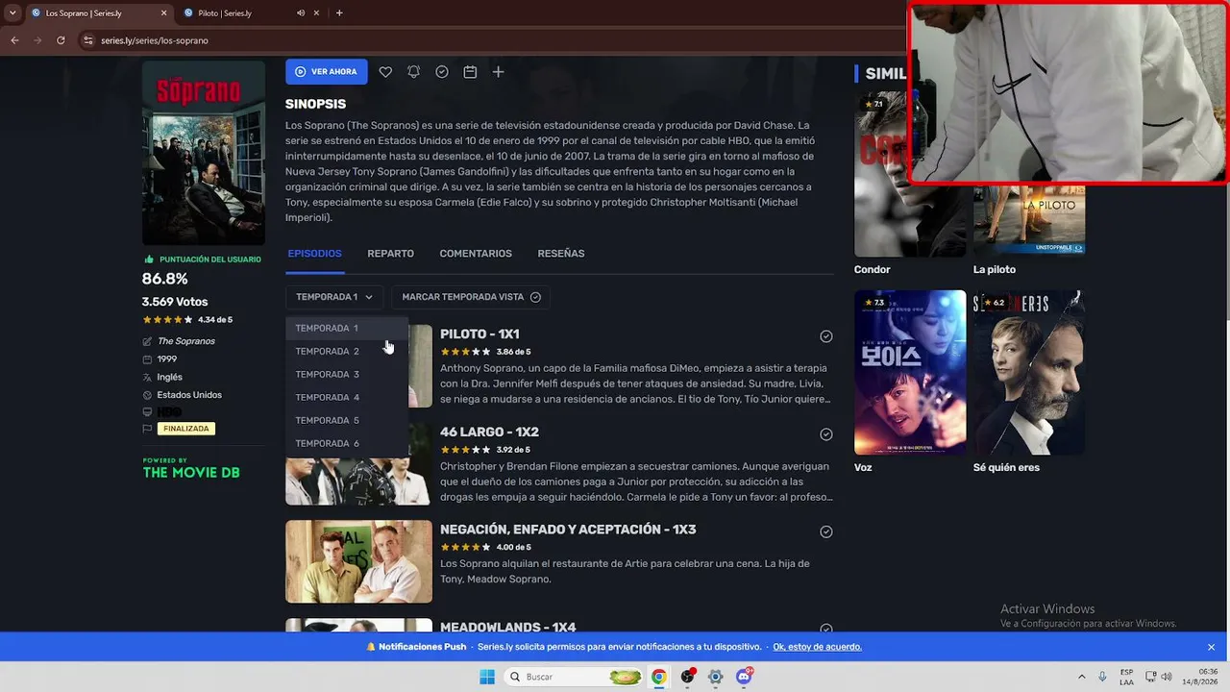Go back with the browser back arrow
Image resolution: width=1230 pixels, height=692 pixels.
click(14, 40)
